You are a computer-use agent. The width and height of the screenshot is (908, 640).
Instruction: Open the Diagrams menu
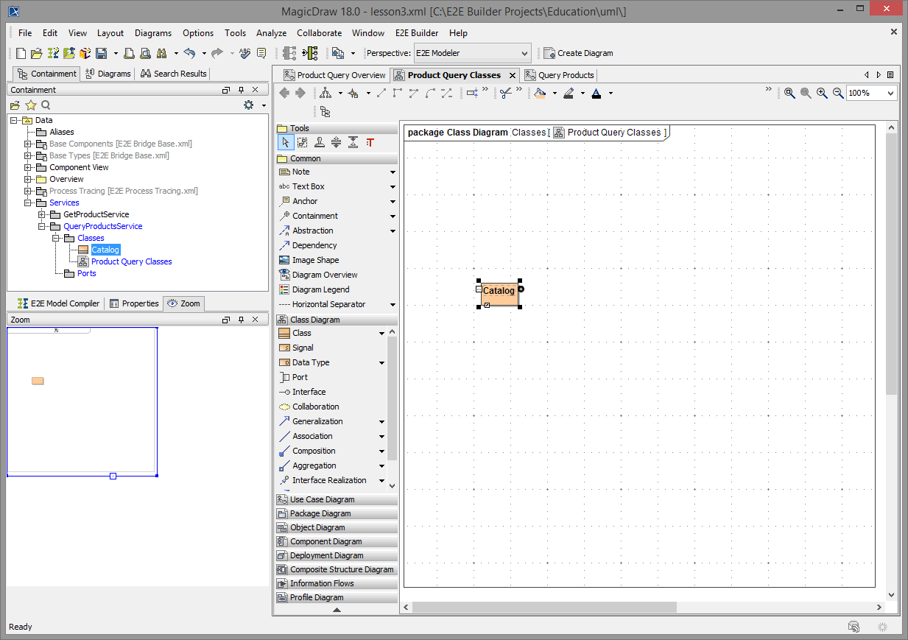tap(152, 32)
